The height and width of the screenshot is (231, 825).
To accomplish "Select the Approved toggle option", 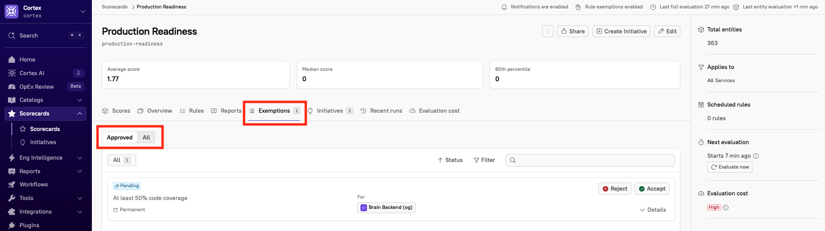I will [120, 138].
